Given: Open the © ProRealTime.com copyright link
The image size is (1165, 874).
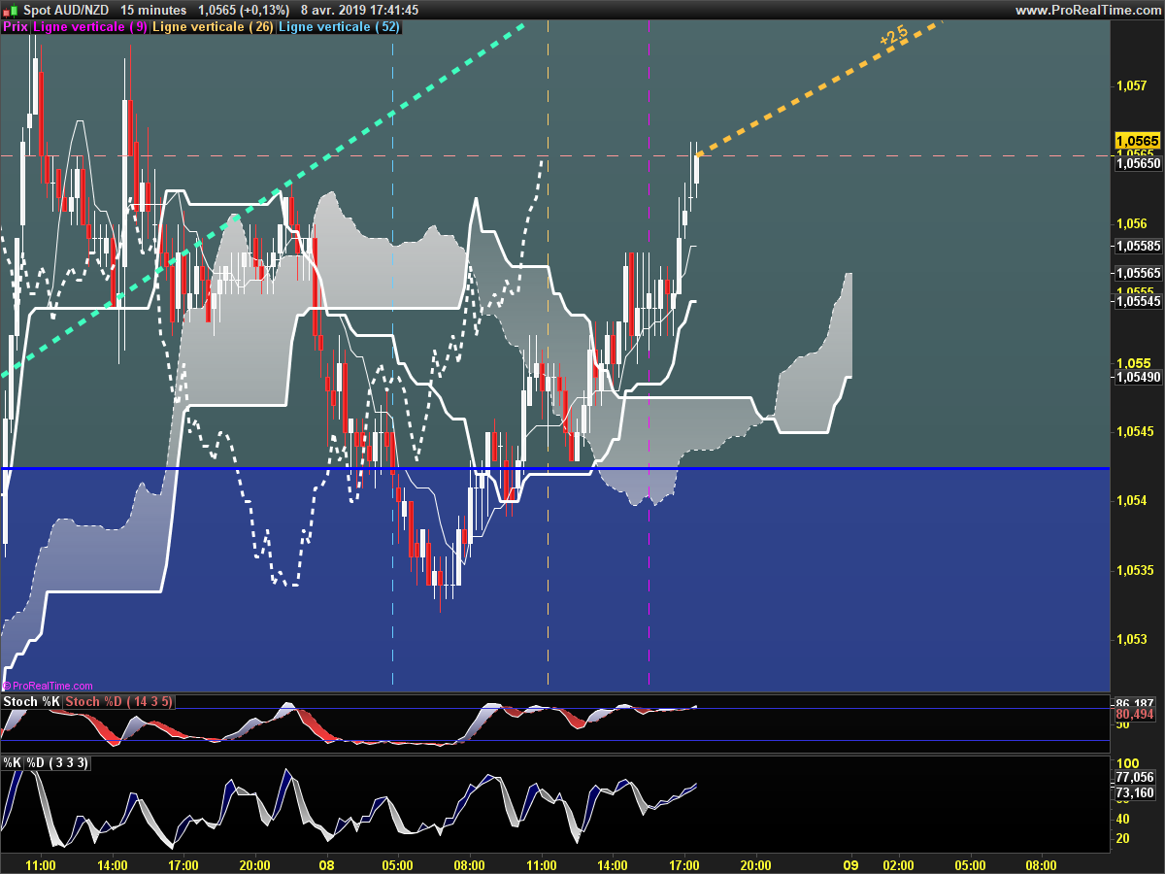Looking at the screenshot, I should (49, 686).
